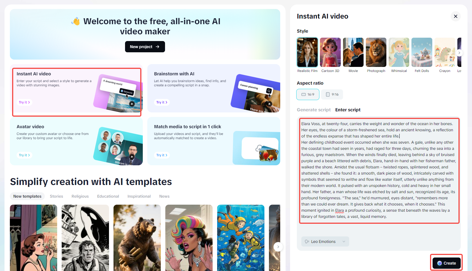Select the Educational templates category

[108, 196]
